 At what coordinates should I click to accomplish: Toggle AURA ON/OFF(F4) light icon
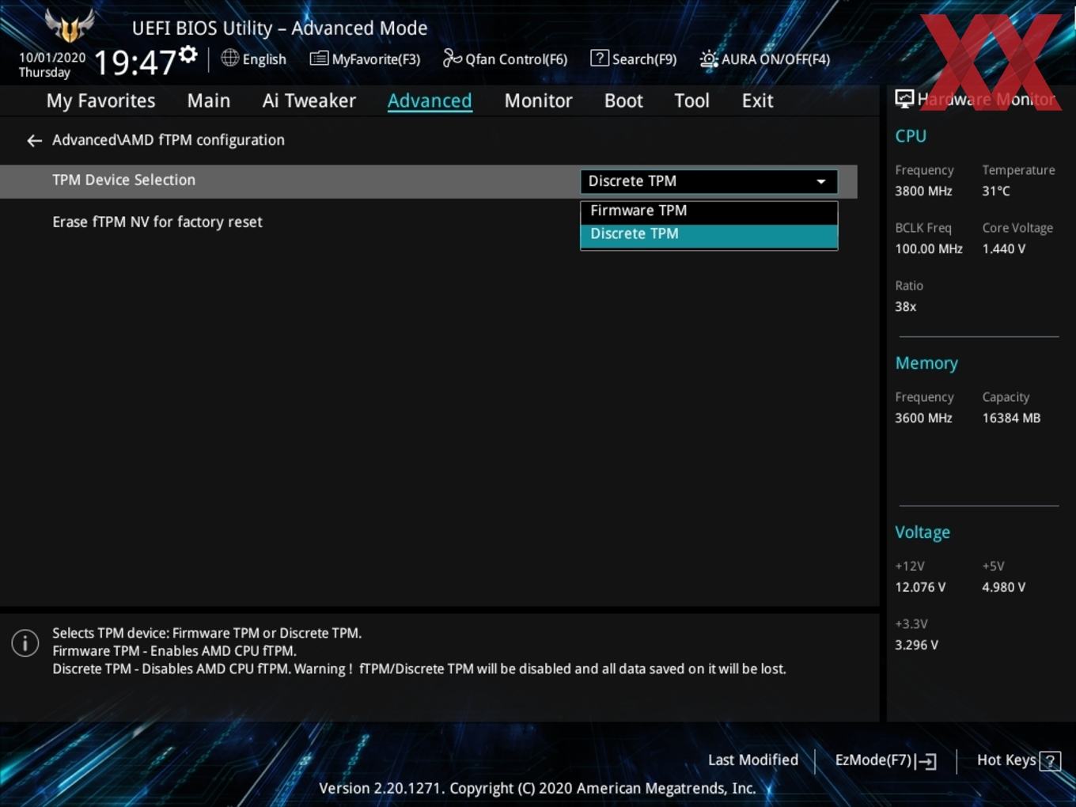tap(709, 59)
